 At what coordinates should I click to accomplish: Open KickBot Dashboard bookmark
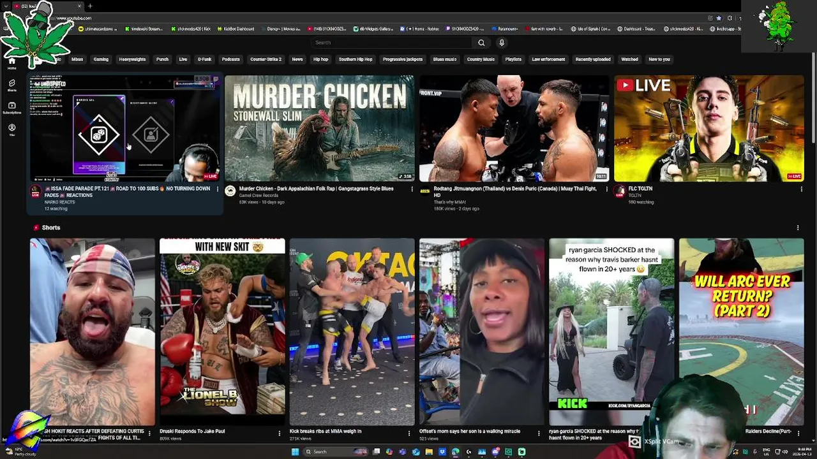point(236,29)
